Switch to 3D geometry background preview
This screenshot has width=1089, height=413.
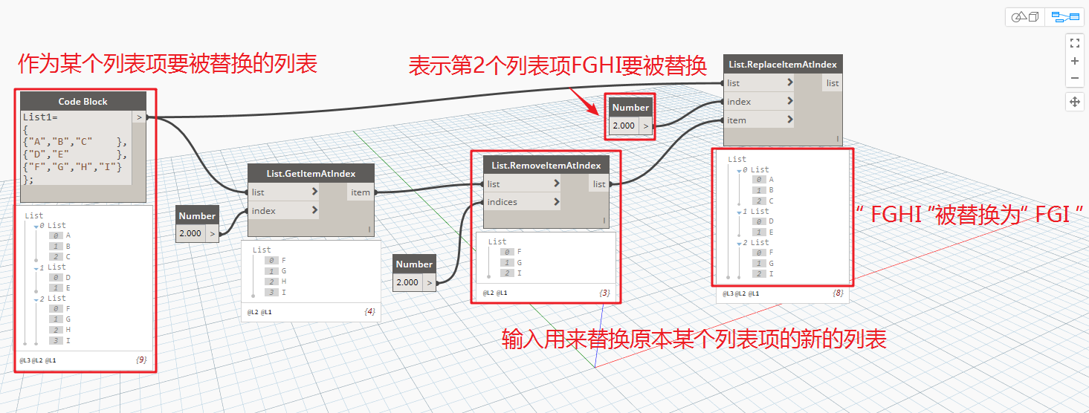pos(1026,16)
